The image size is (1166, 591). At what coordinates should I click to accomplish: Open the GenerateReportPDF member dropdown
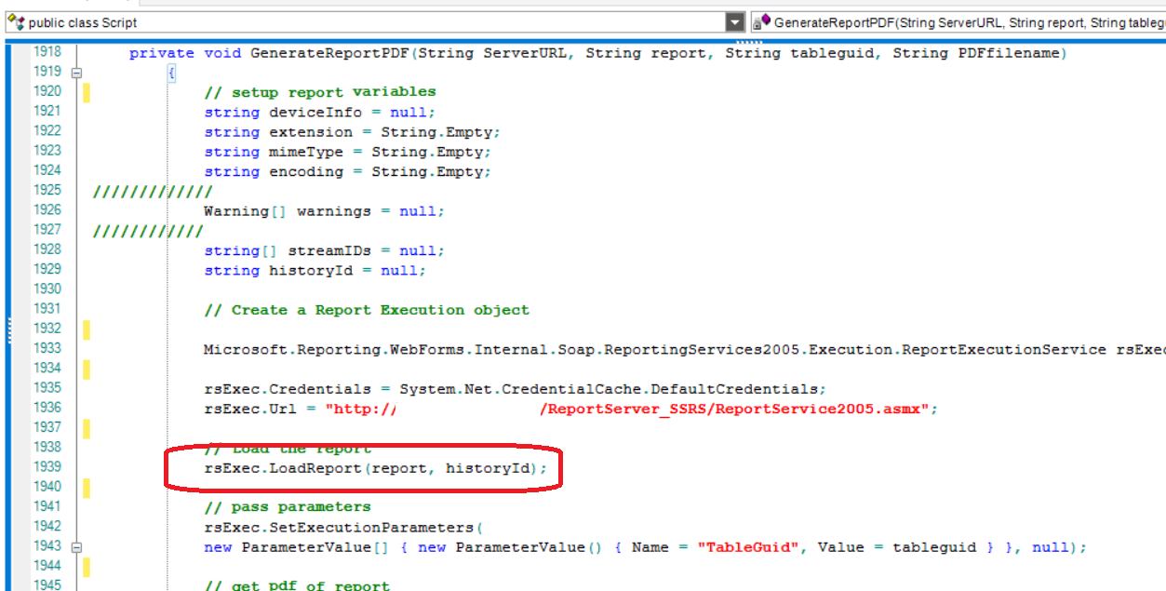(958, 22)
